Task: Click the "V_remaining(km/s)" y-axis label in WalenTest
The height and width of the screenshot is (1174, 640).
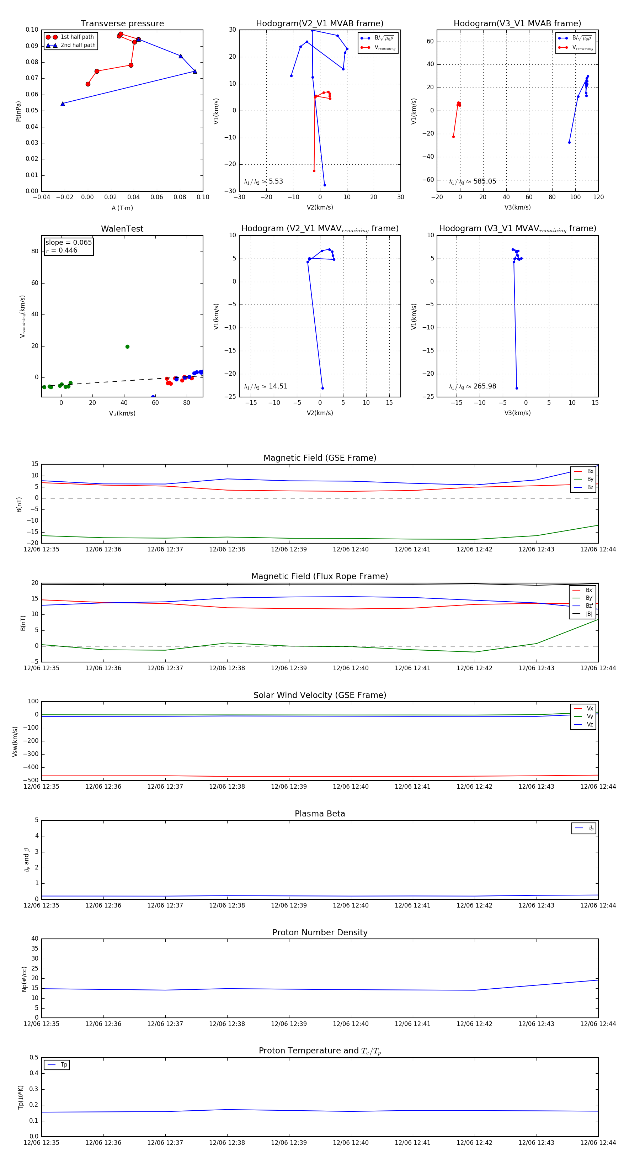Action: [22, 316]
